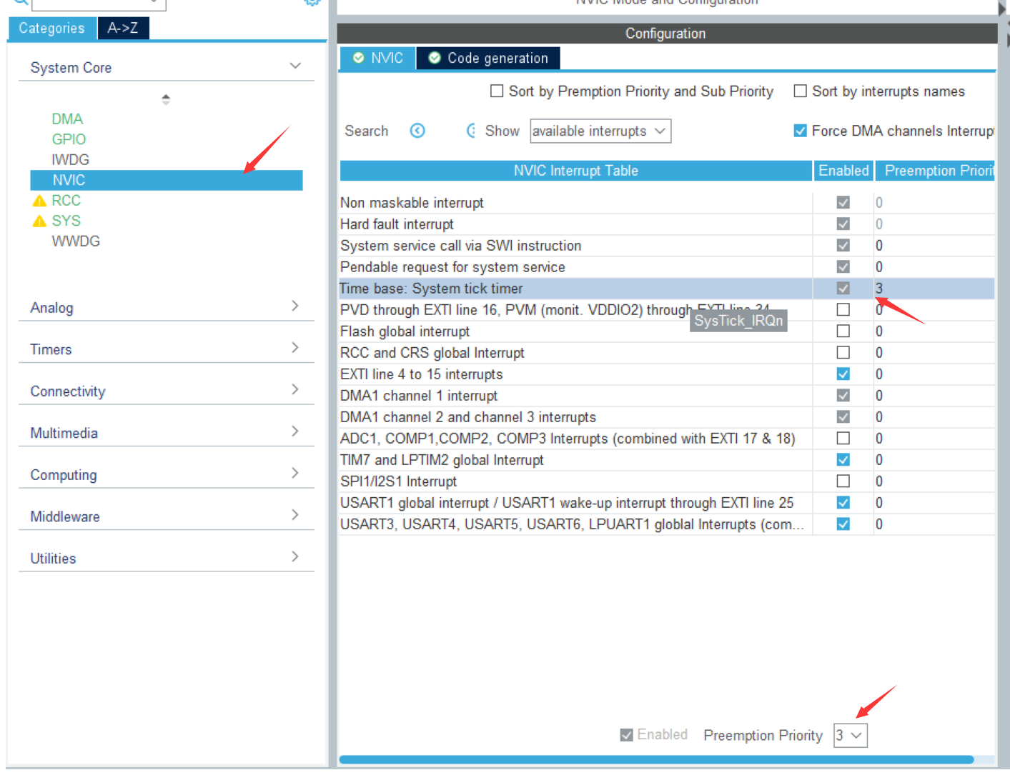Enable Sort by Premption Priority and Sub Priority
The image size is (1010, 775).
pyautogui.click(x=497, y=91)
